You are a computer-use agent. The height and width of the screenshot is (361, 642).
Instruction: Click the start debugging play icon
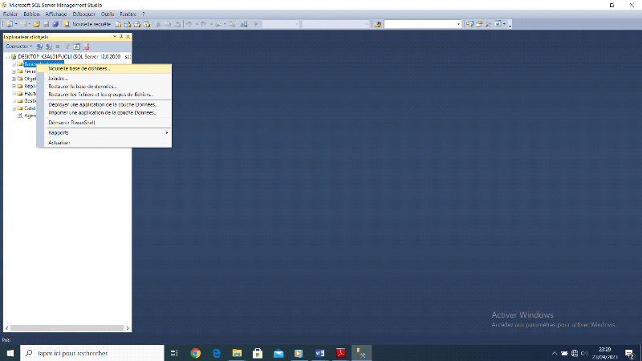pos(256,24)
